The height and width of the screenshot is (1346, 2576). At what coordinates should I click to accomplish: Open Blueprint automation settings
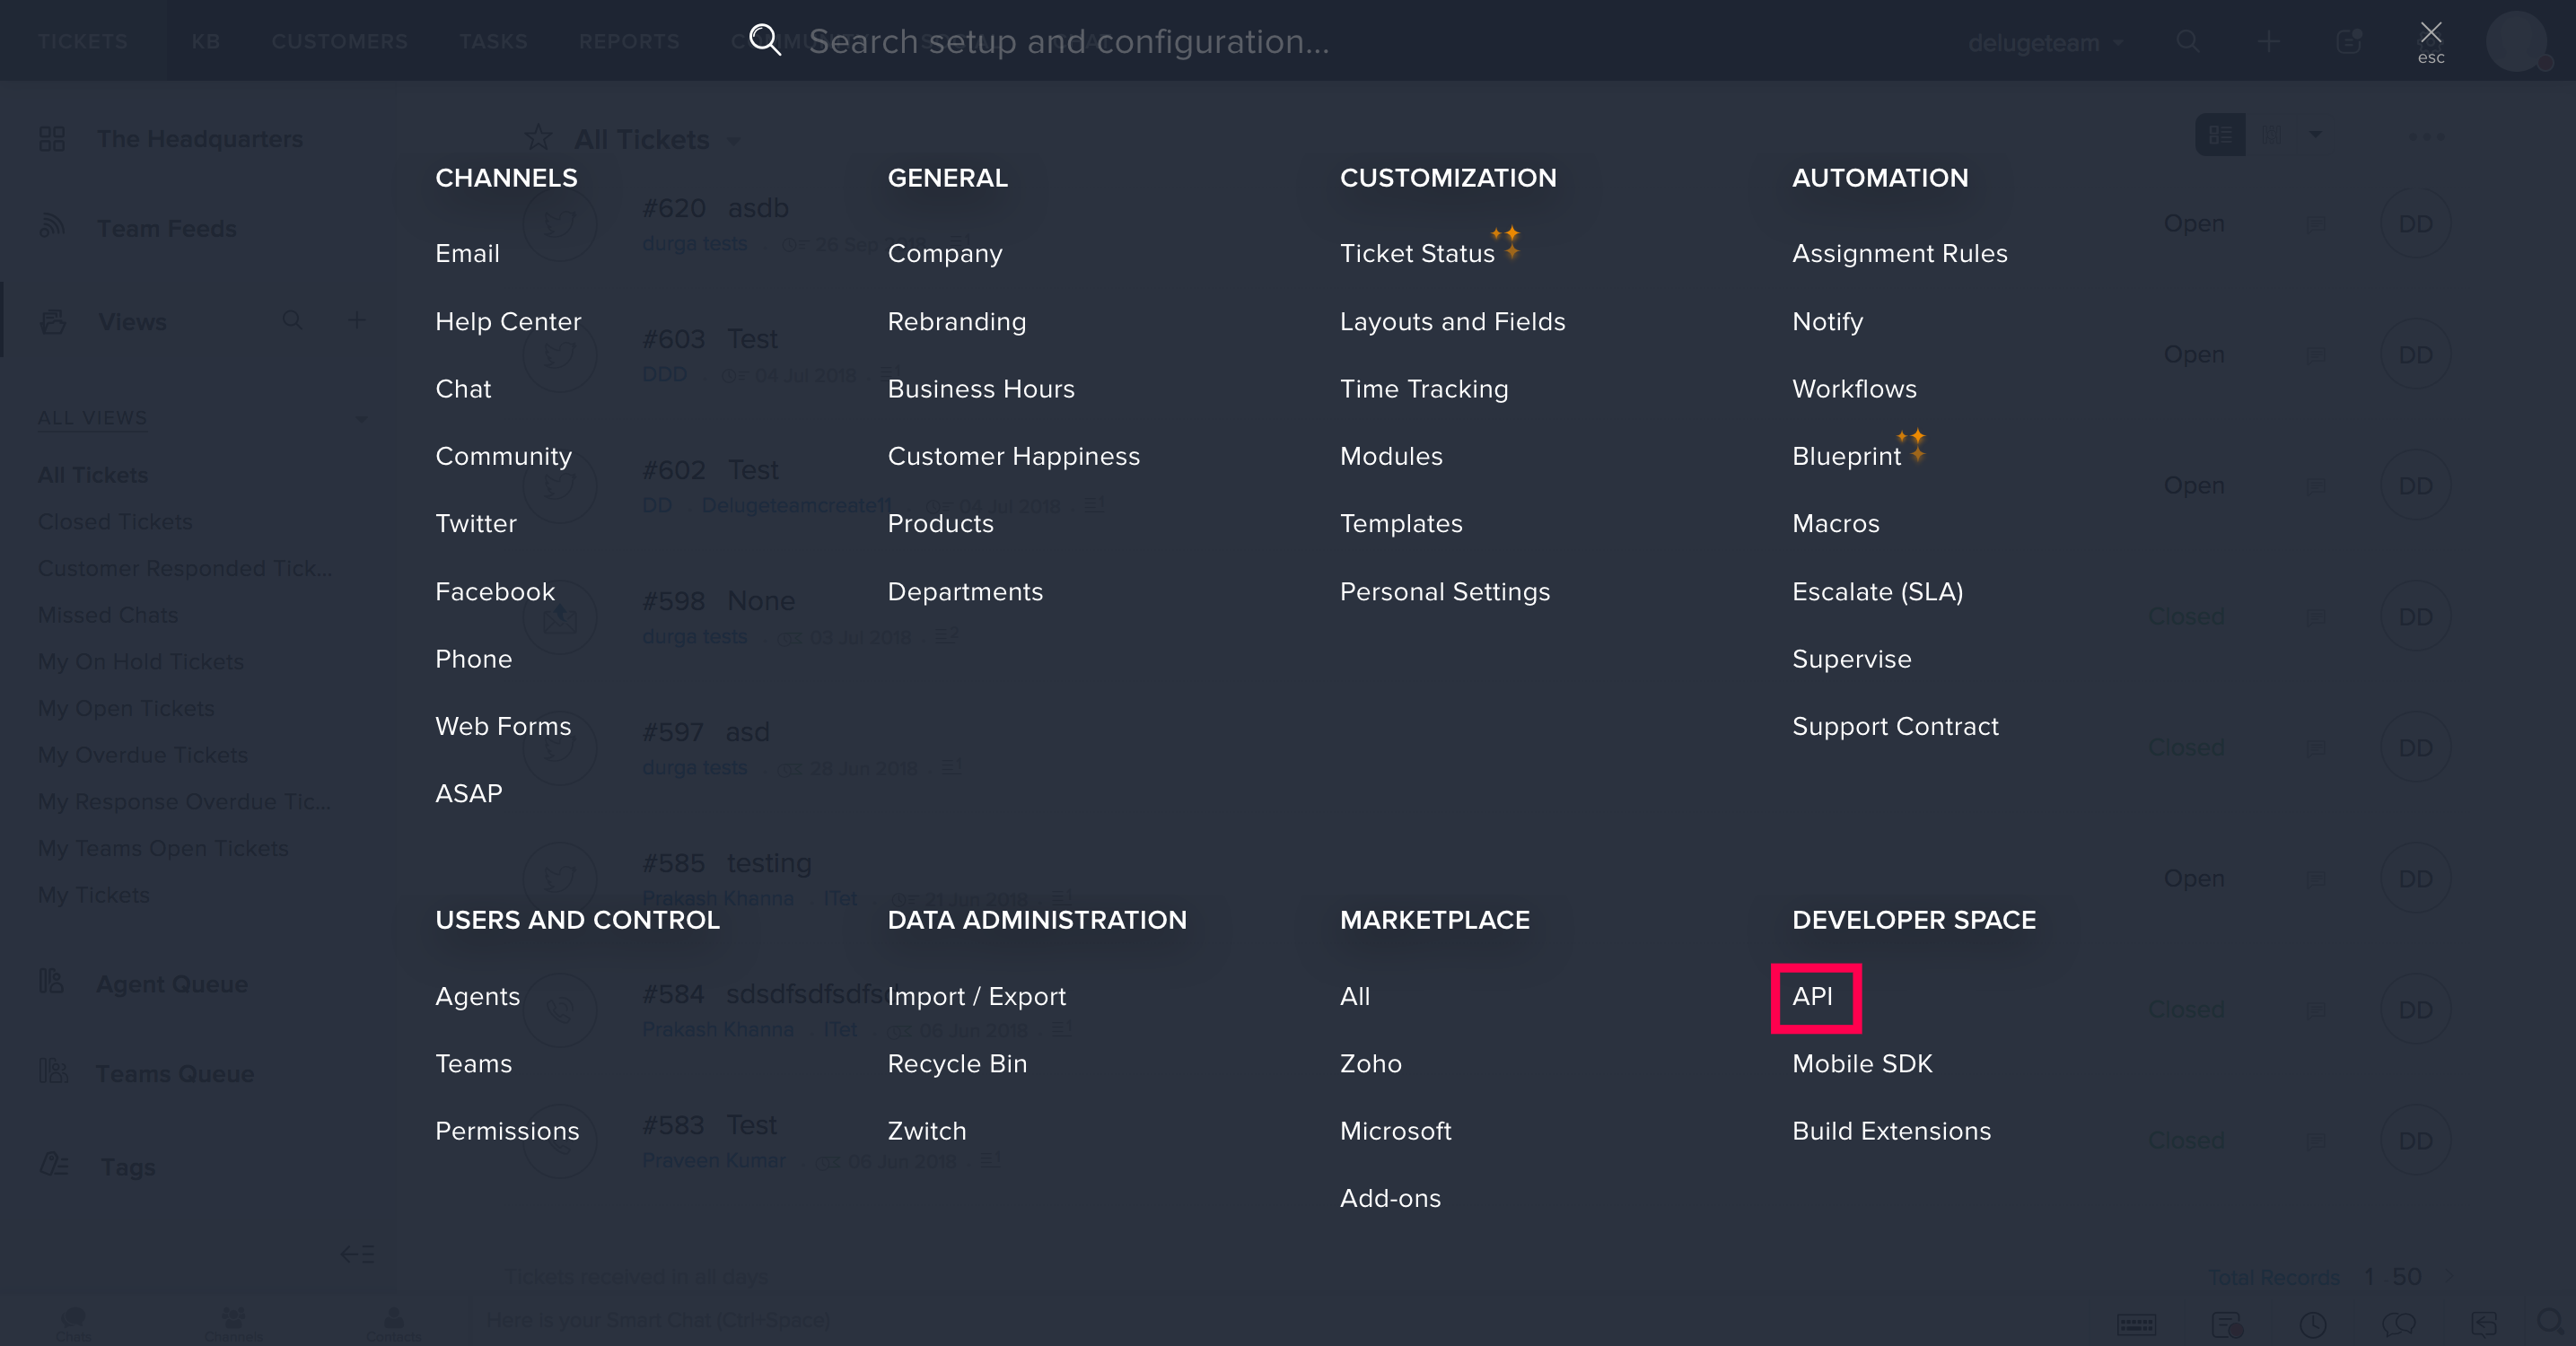click(1846, 456)
